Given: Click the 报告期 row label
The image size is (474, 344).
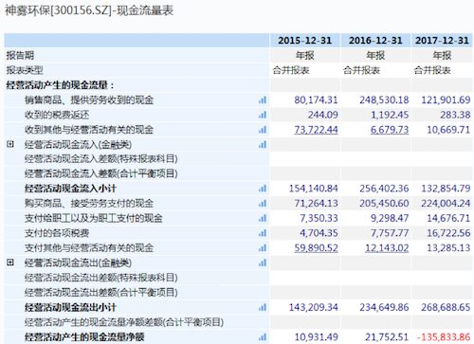Looking at the screenshot, I should (20, 56).
